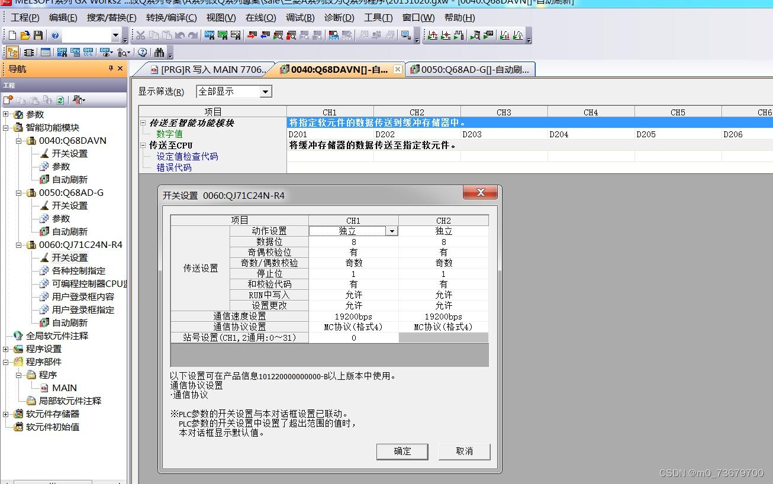Viewport: 773px width, 484px height.
Task: Collapse the 0060:QJ71C24N-R4 module node
Action: tap(19, 244)
